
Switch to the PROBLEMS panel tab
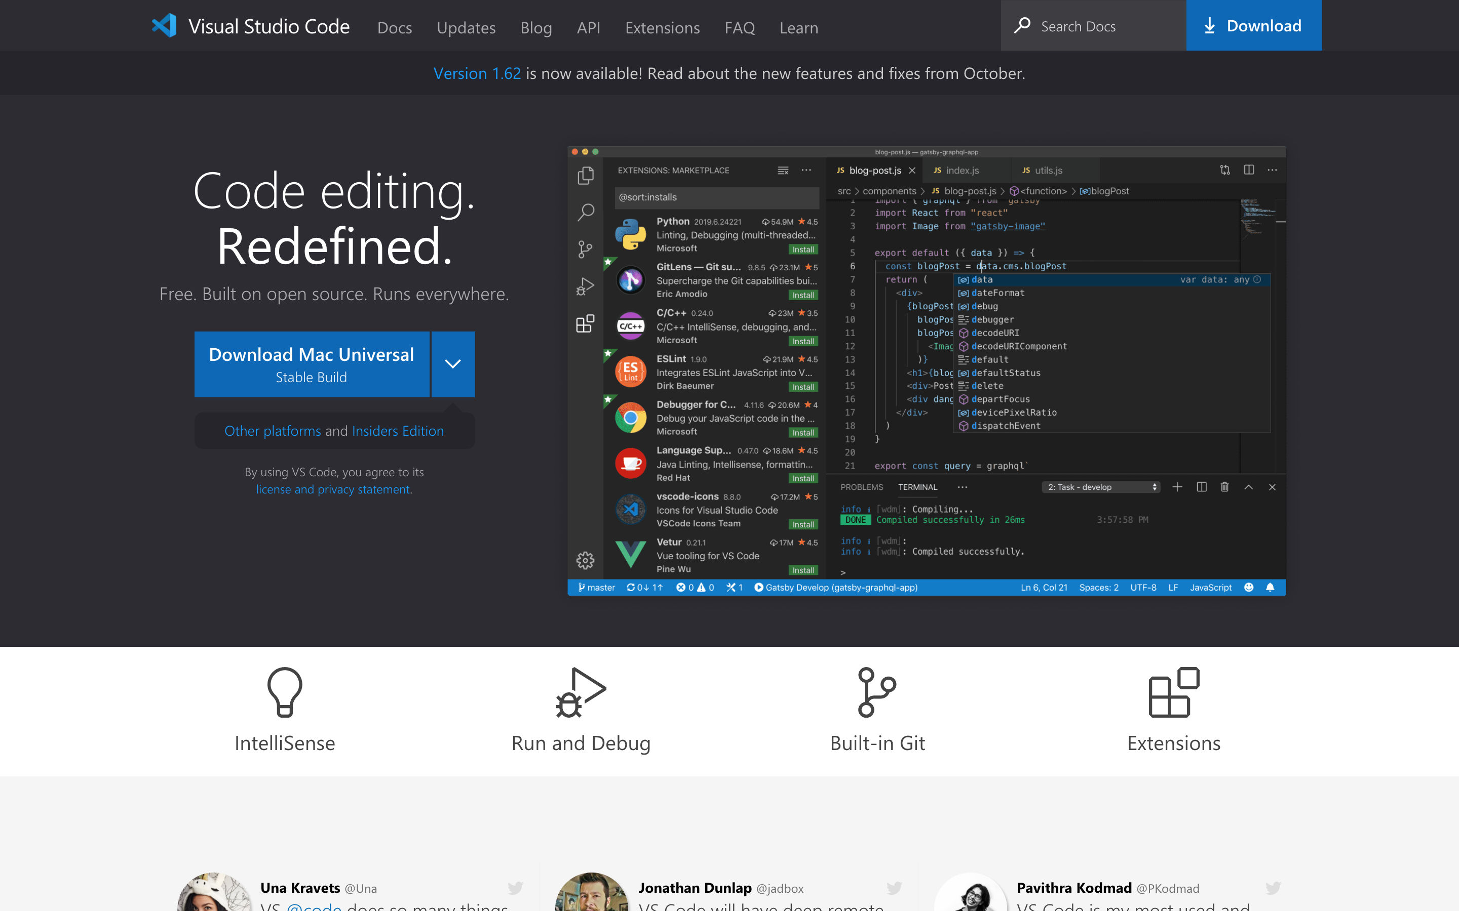coord(862,487)
